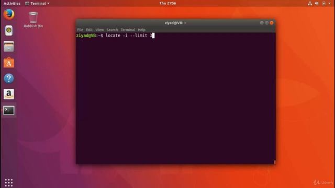This screenshot has width=335, height=188.
Task: Open the Search menu in terminal
Action: [112, 30]
